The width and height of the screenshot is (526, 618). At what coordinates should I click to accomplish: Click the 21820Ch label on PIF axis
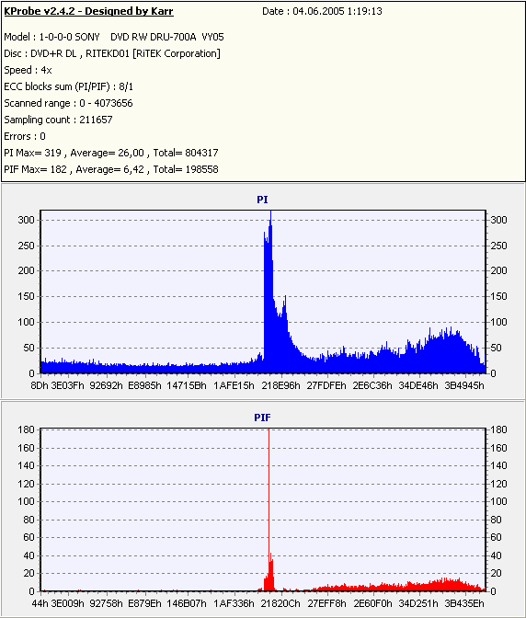pyautogui.click(x=280, y=603)
